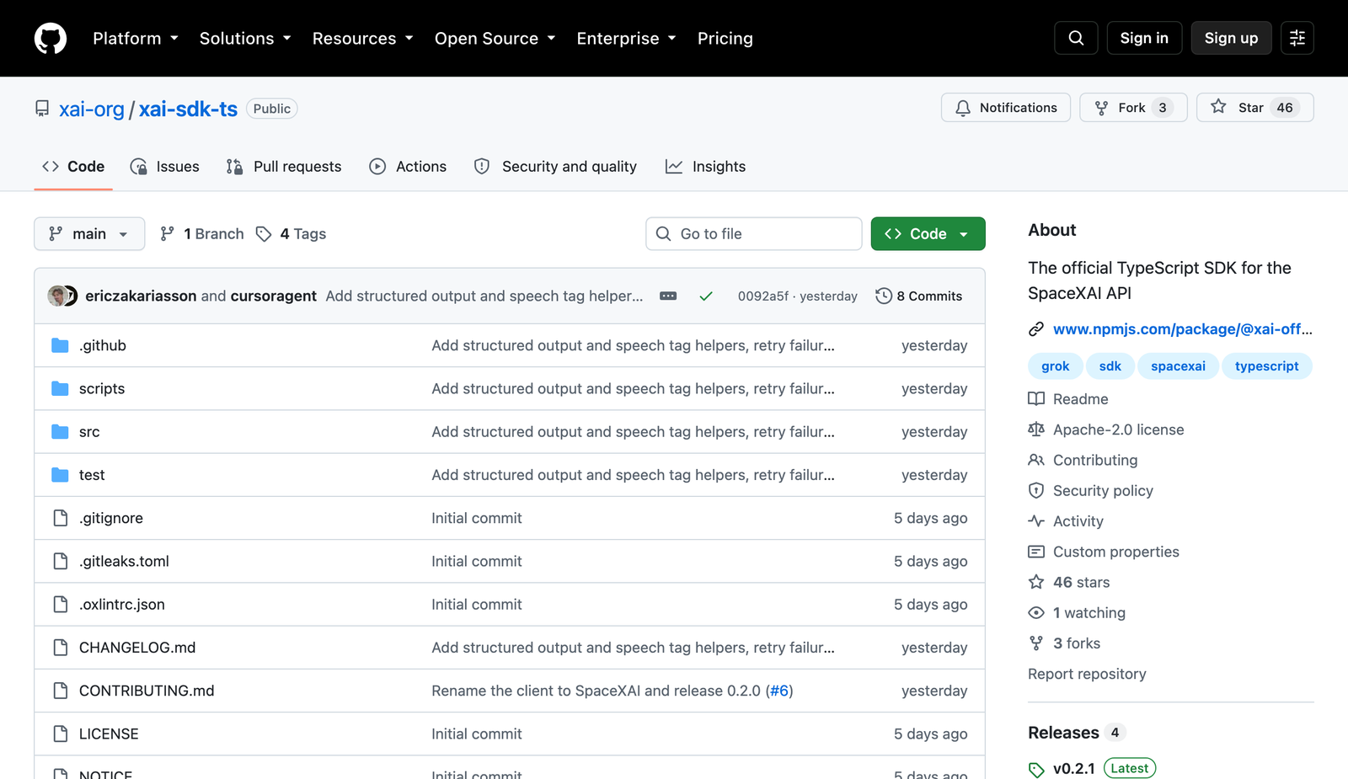Image resolution: width=1348 pixels, height=779 pixels.
Task: Open the .github folder
Action: [x=102, y=345]
